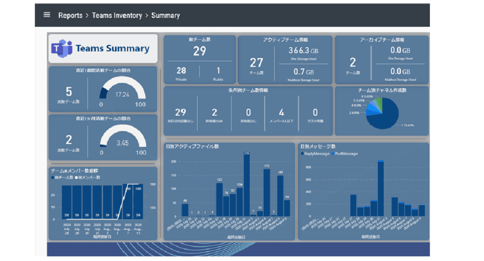Navigate to Reports in the breadcrumb

point(70,15)
